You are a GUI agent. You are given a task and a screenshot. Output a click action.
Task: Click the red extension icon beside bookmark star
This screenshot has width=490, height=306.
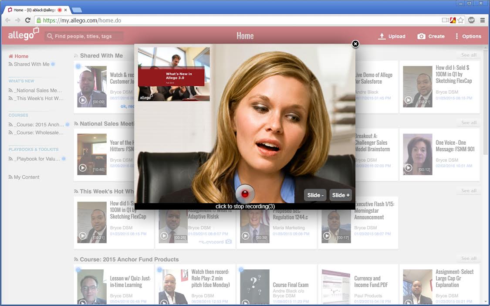[x=453, y=20]
